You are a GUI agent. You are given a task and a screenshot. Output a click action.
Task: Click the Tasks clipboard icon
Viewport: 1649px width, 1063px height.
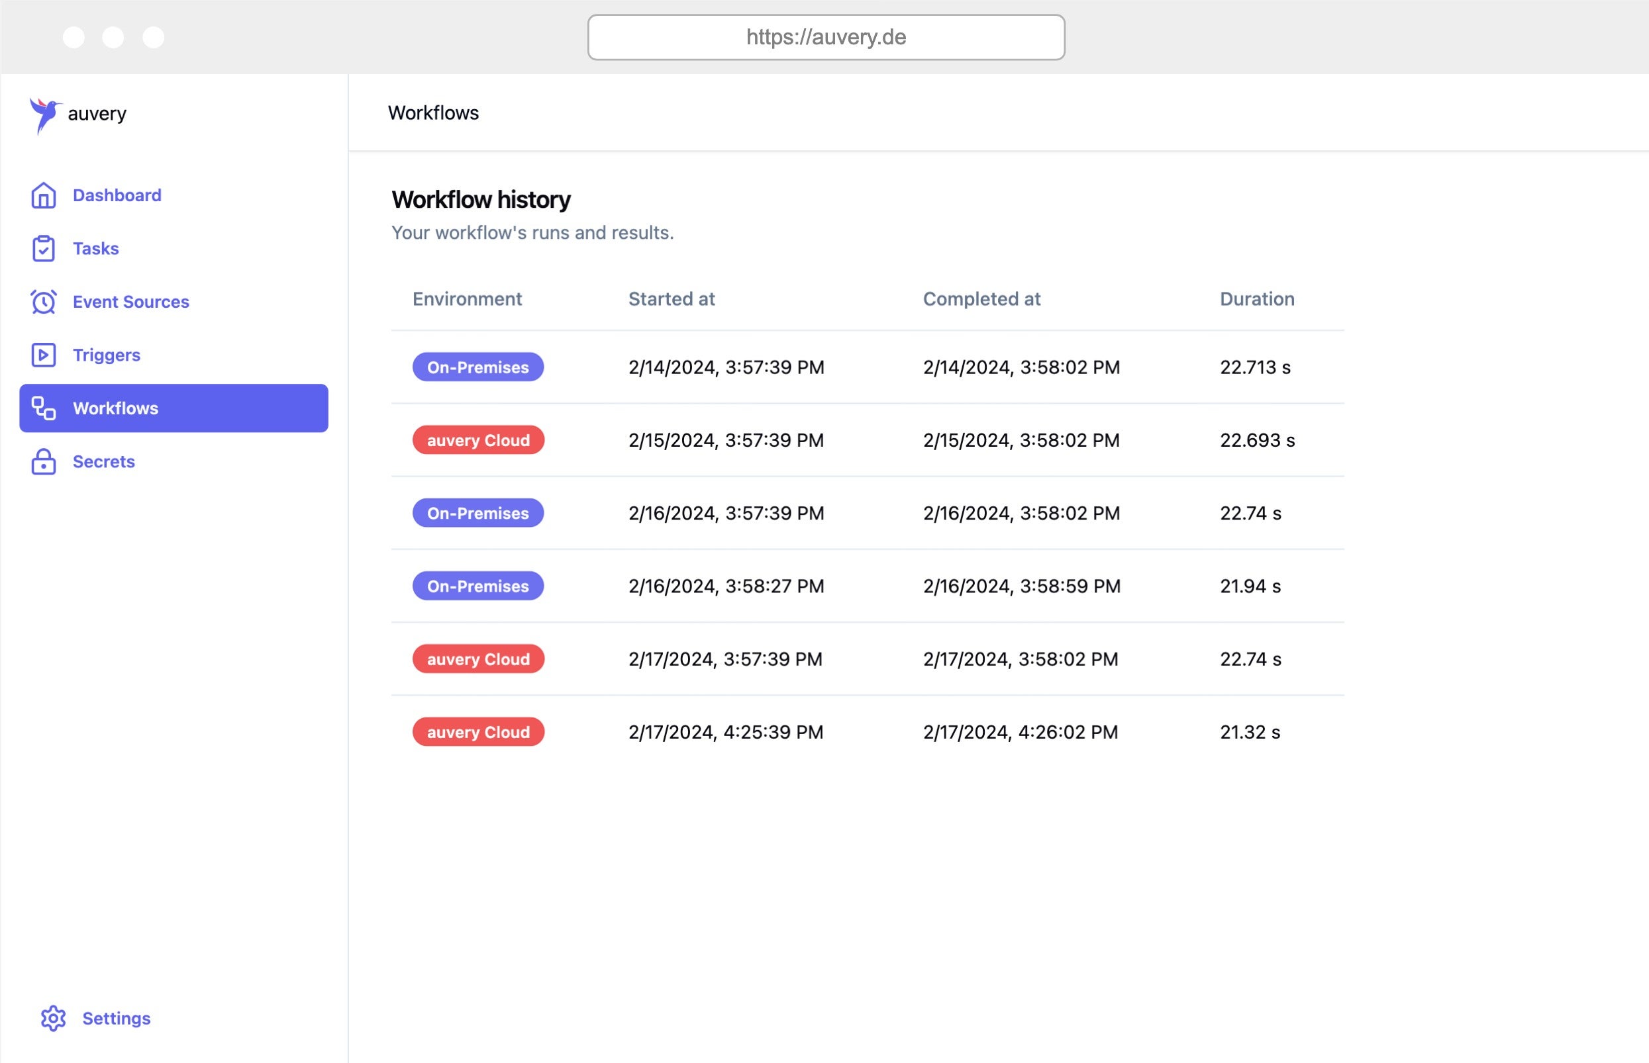tap(44, 248)
